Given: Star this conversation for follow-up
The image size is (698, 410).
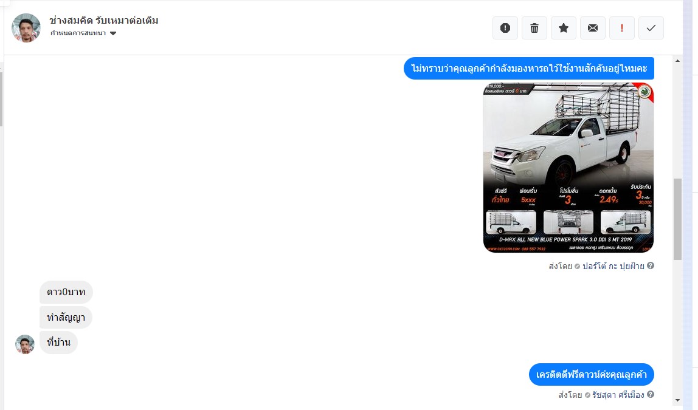Looking at the screenshot, I should 564,28.
